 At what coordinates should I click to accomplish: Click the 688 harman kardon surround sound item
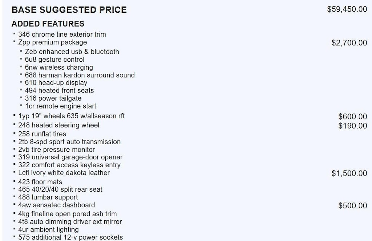[80, 75]
